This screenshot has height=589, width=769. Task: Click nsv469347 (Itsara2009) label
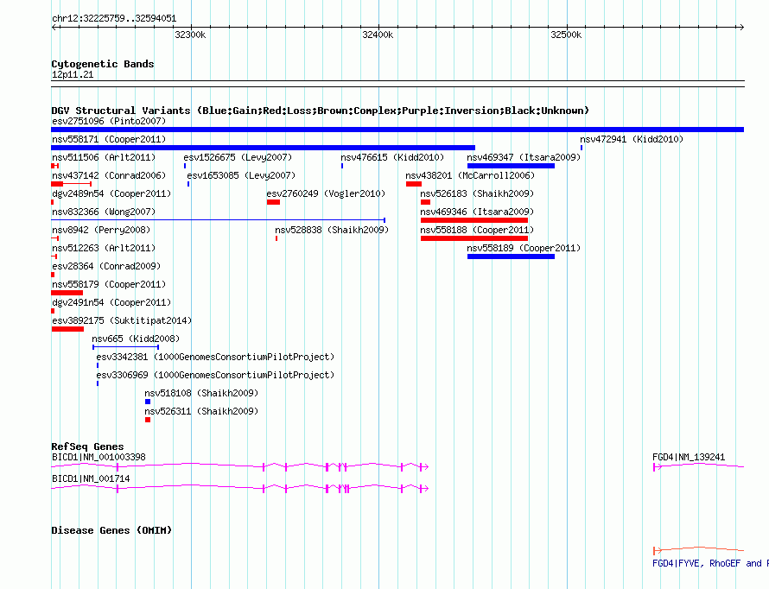524,157
